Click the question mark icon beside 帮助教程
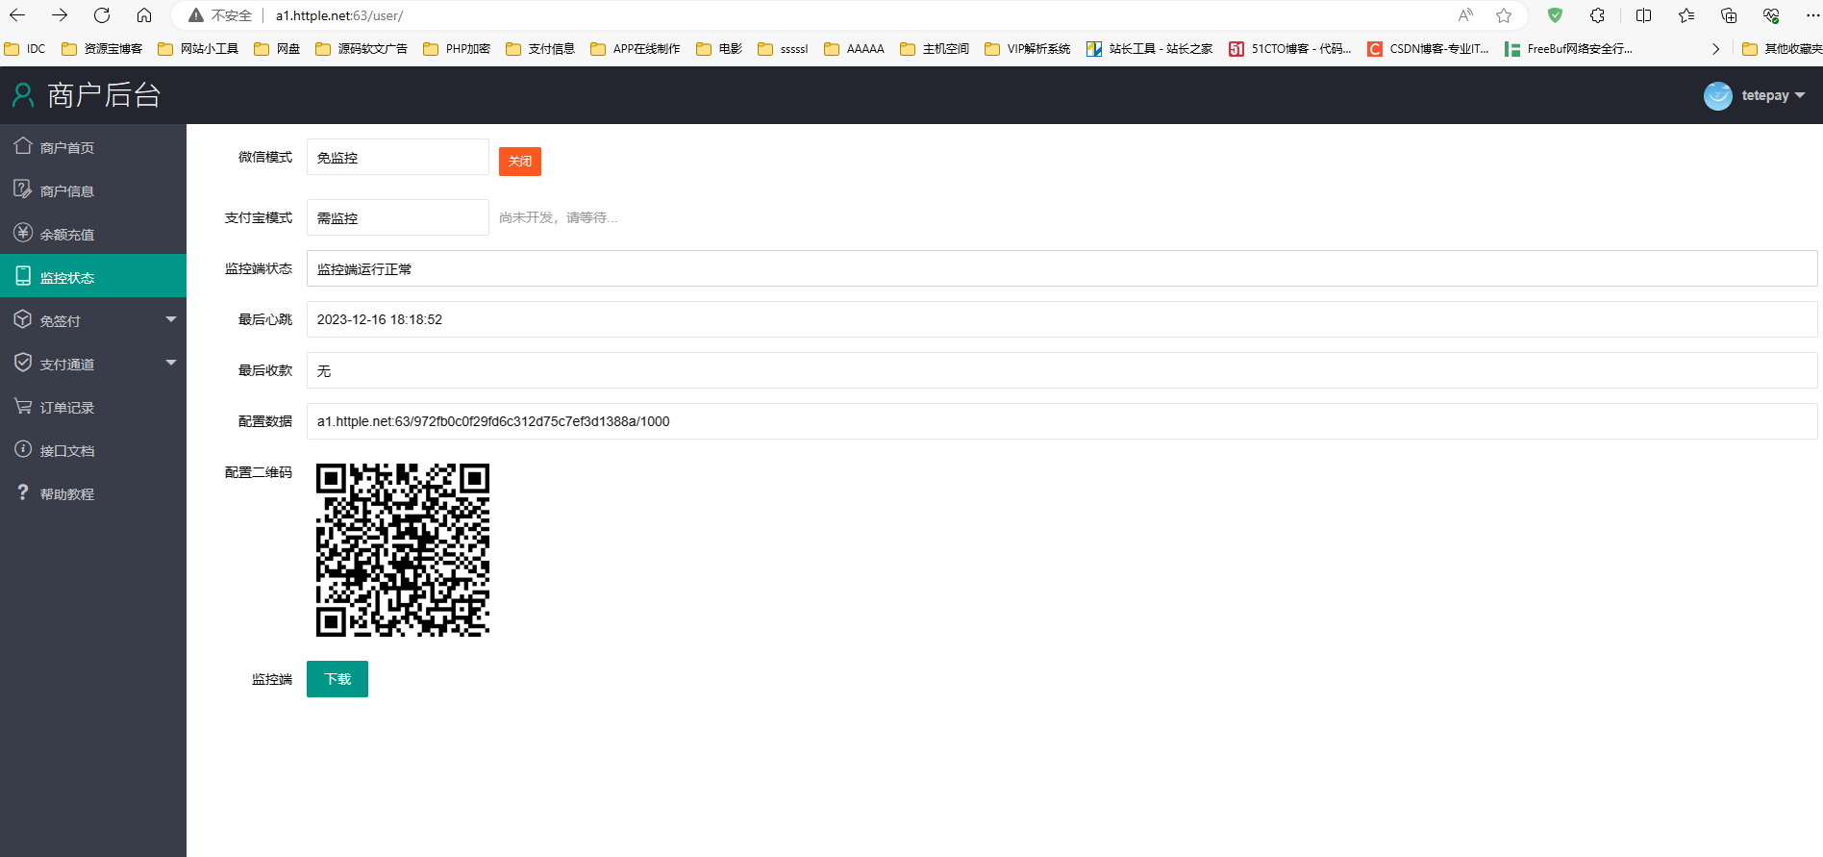Image resolution: width=1823 pixels, height=857 pixels. (23, 492)
